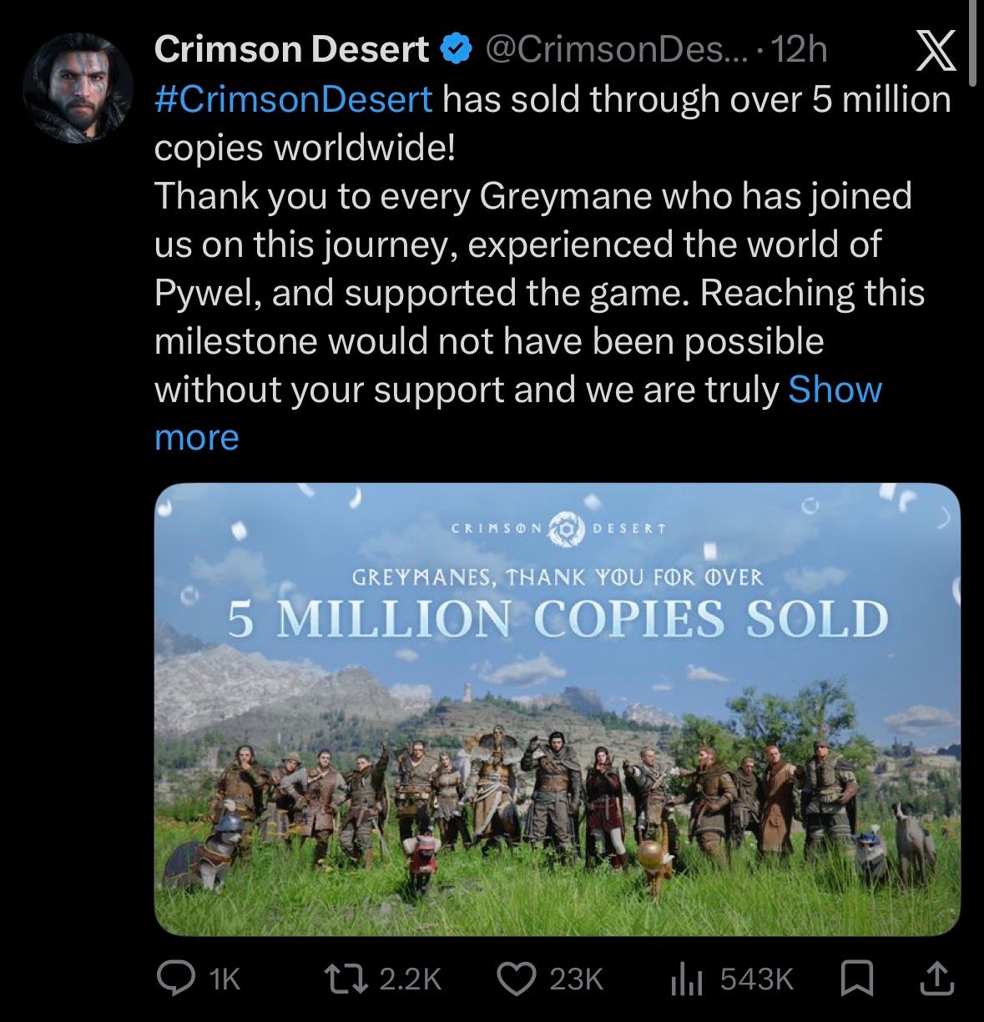Expand the tweet with Show more
The width and height of the screenshot is (984, 1022).
[x=835, y=390]
